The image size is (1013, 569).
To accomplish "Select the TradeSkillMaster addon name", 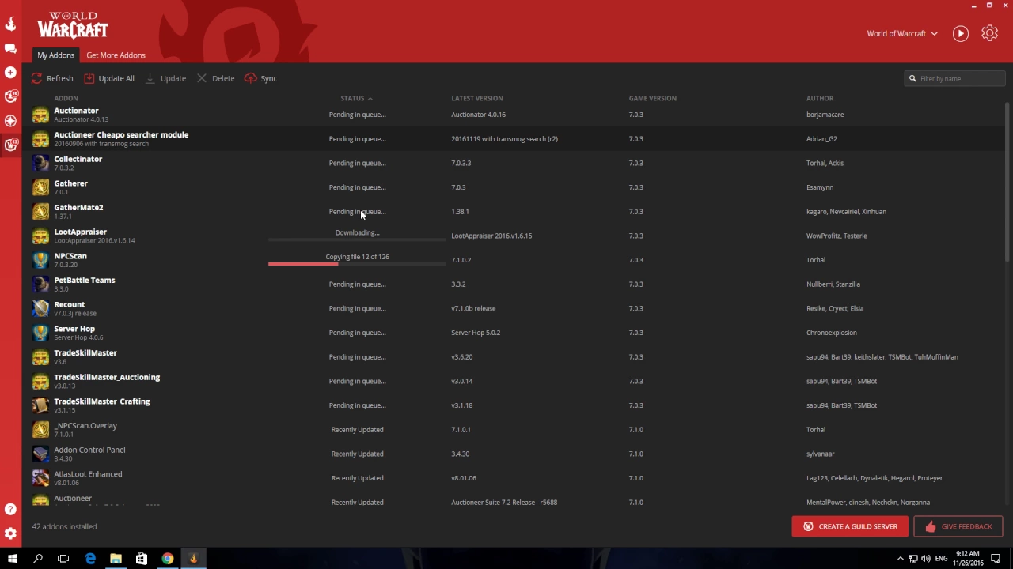I will click(x=85, y=352).
